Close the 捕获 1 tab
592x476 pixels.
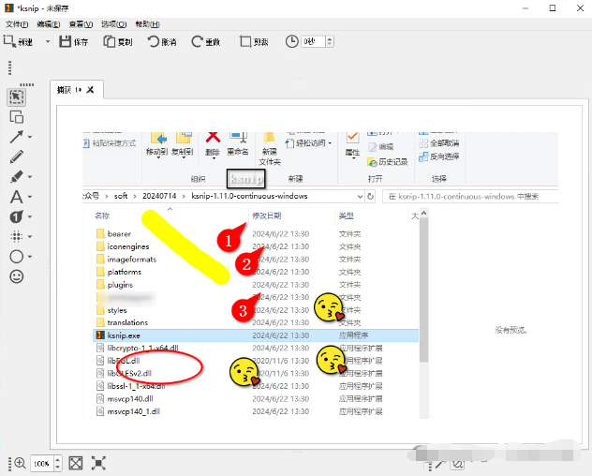pyautogui.click(x=90, y=90)
